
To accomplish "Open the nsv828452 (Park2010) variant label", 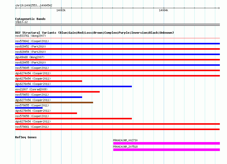I will [31, 46].
